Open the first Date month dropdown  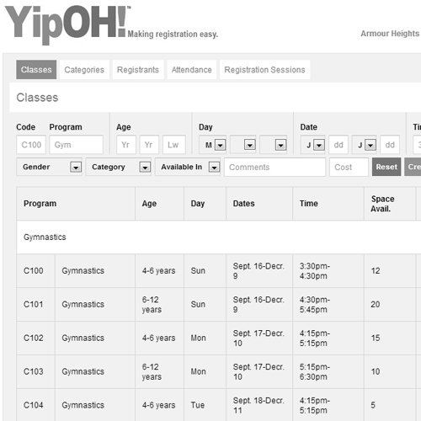click(313, 145)
